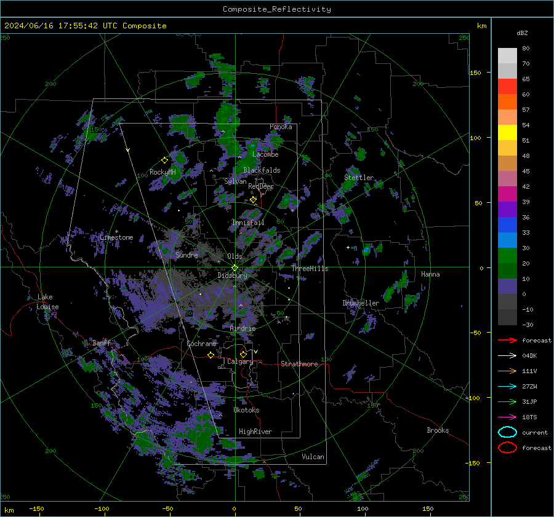Click the RockyMH map label
The image size is (554, 517).
(x=163, y=172)
